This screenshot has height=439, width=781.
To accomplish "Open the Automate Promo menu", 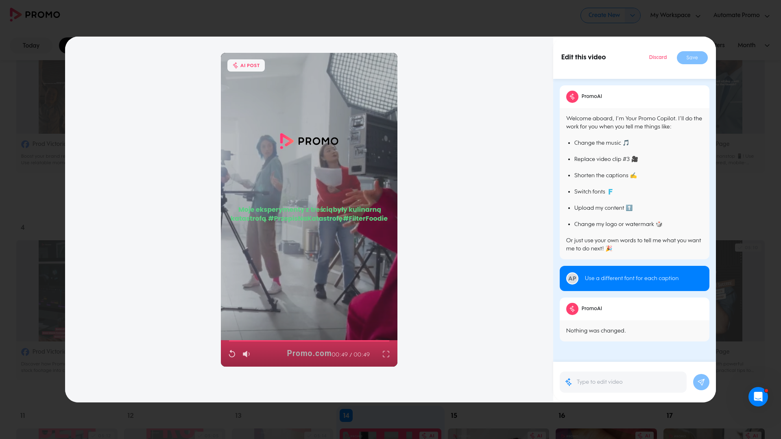I will (x=742, y=15).
